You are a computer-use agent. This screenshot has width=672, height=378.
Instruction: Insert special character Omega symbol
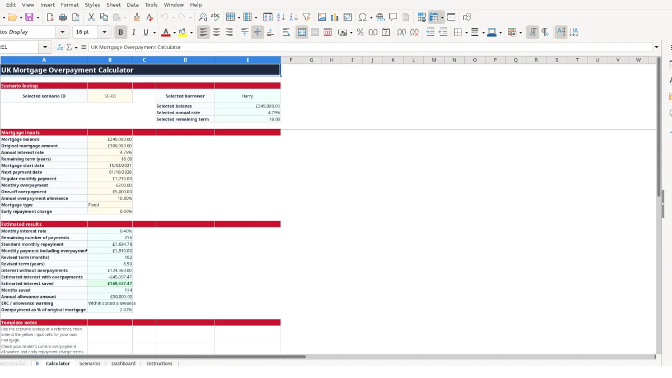coord(362,17)
